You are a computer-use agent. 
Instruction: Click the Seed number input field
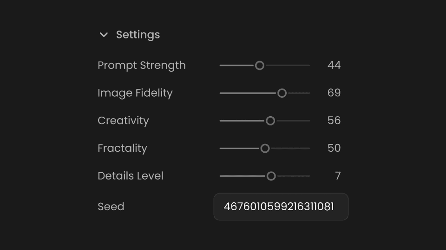[281, 206]
